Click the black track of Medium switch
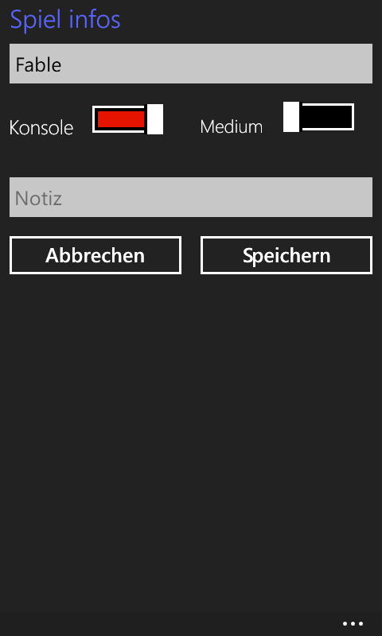 (x=327, y=117)
